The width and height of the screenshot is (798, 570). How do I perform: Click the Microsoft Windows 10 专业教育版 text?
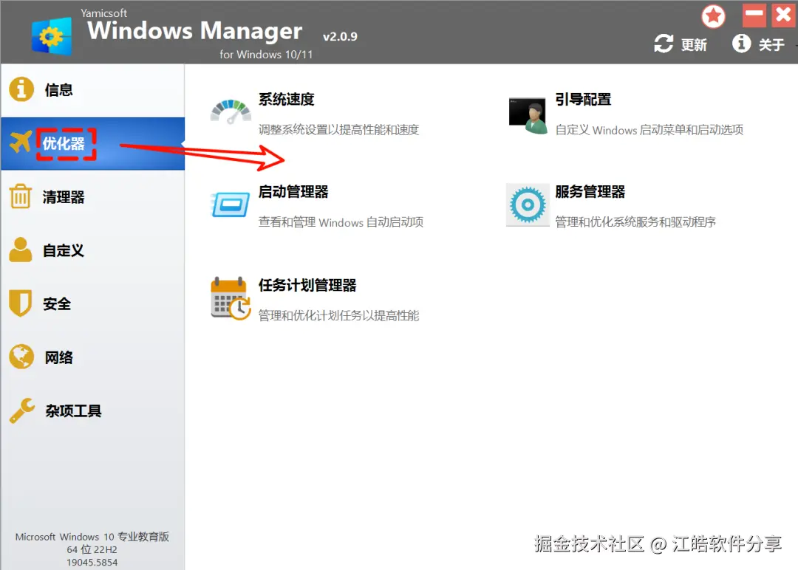(x=92, y=537)
